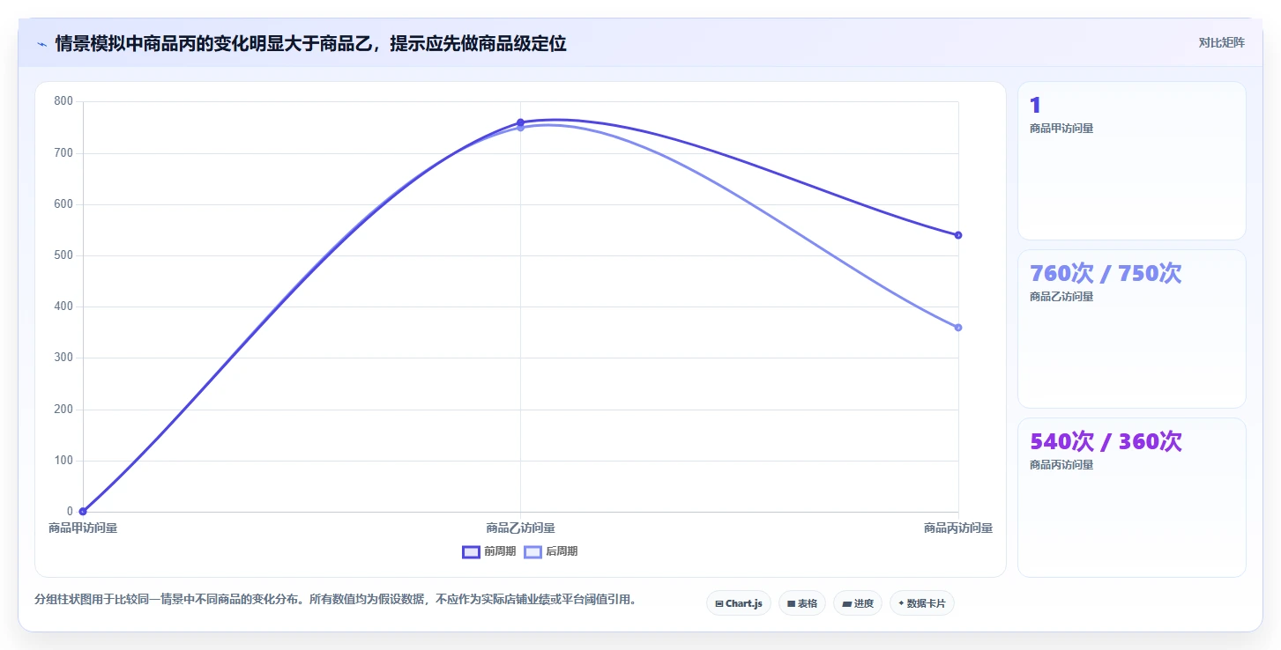The height and width of the screenshot is (650, 1281).
Task: Click the footer note starting 分组柱状图用于比较
Action: point(335,600)
